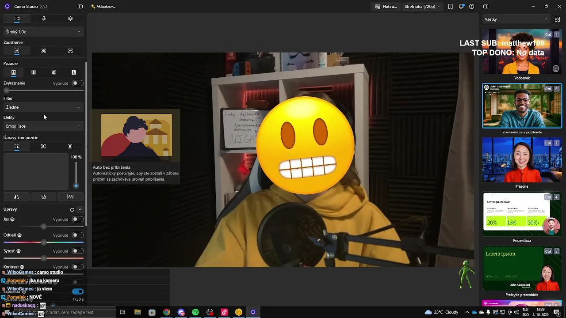Select the first autofocus mode under Zaostrenie
566x318 pixels.
tap(17, 51)
